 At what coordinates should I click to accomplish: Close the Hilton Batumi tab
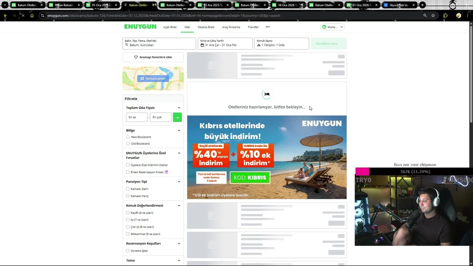(79, 5)
